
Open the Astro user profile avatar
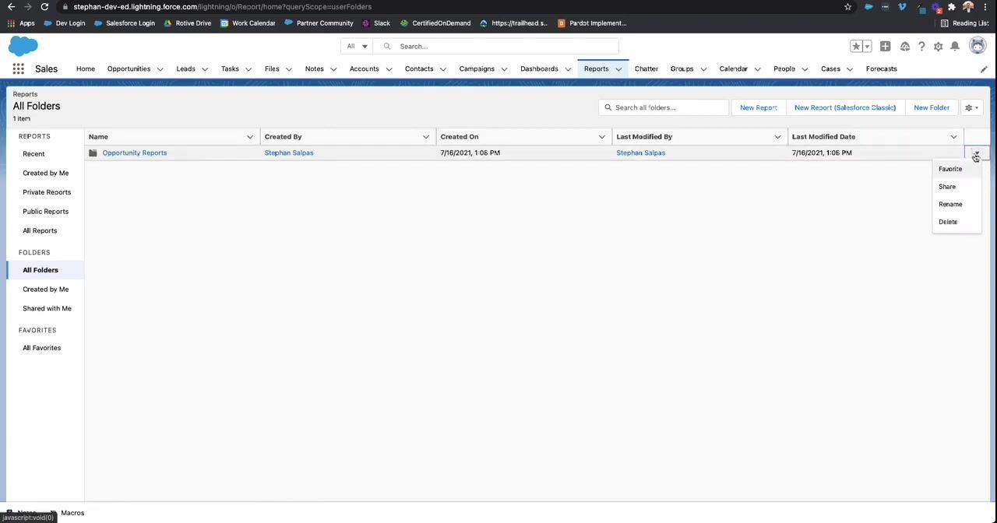pyautogui.click(x=978, y=46)
